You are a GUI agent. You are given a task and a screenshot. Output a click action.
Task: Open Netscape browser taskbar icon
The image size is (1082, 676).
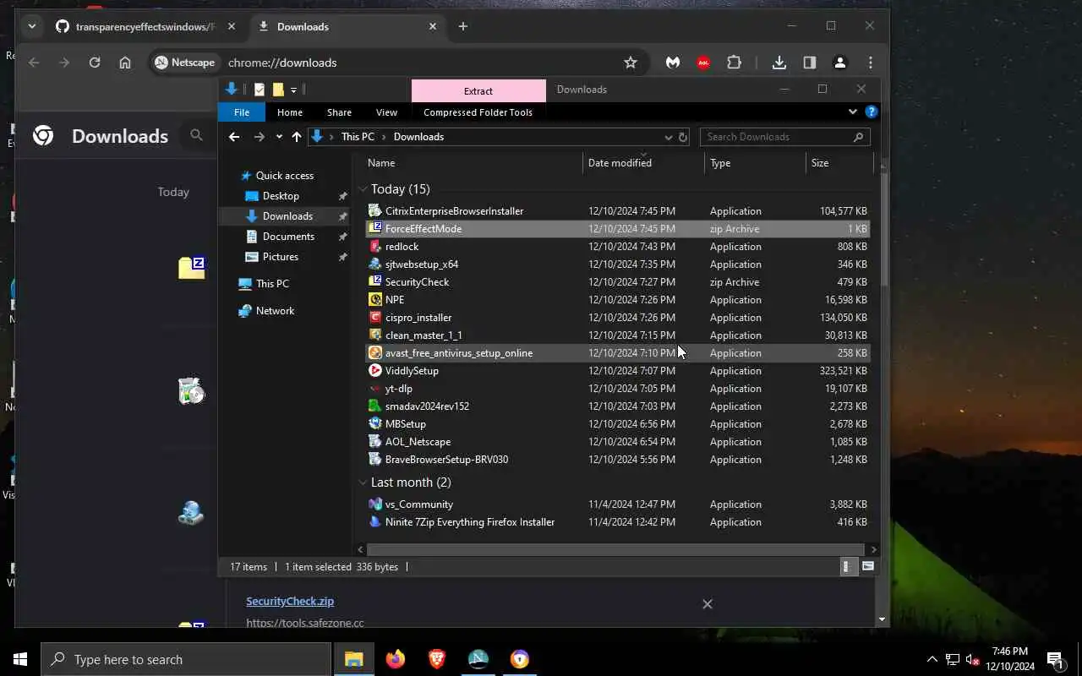pos(478,659)
